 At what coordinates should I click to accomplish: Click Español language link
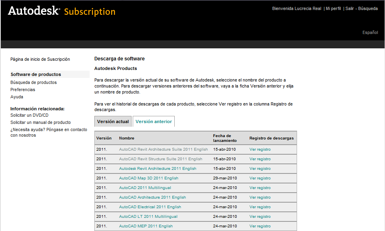pos(370,32)
